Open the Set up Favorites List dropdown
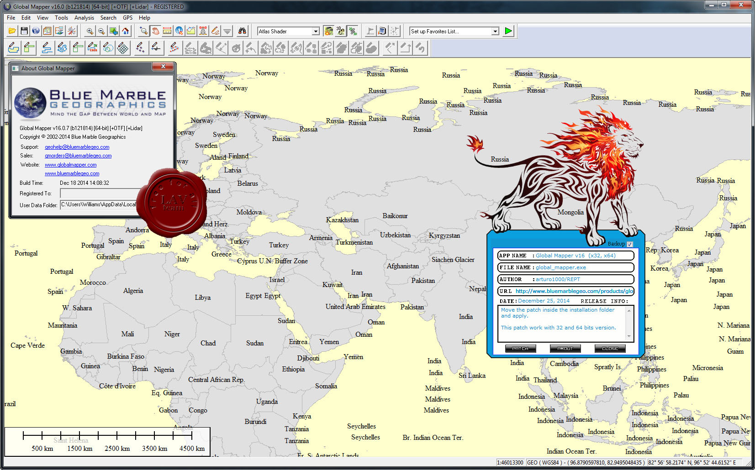 (x=495, y=31)
